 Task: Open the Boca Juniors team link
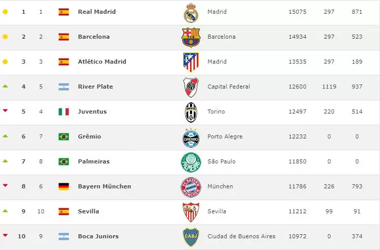click(x=98, y=236)
